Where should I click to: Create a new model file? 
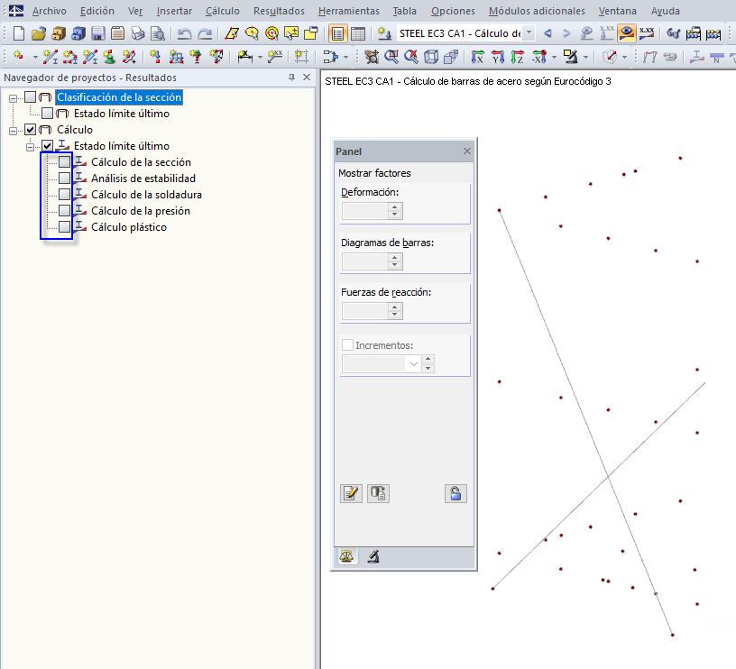tap(19, 33)
